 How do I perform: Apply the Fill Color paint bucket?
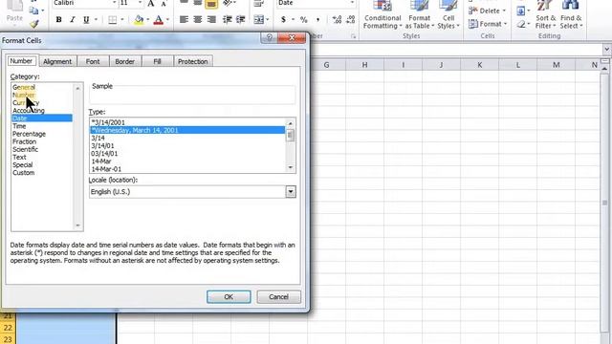pyautogui.click(x=139, y=19)
